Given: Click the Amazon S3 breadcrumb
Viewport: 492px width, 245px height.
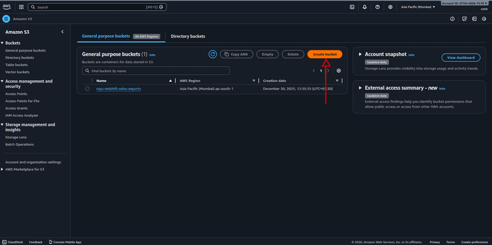Looking at the screenshot, I should [22, 19].
